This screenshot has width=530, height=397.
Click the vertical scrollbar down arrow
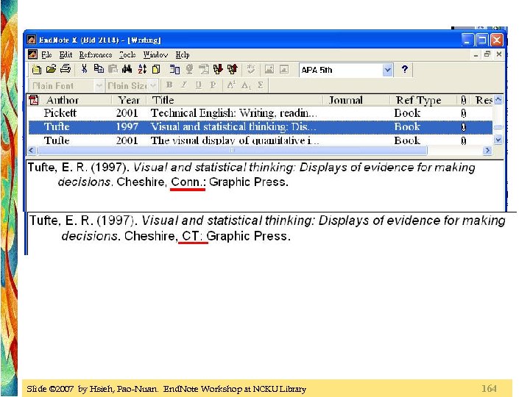click(498, 140)
